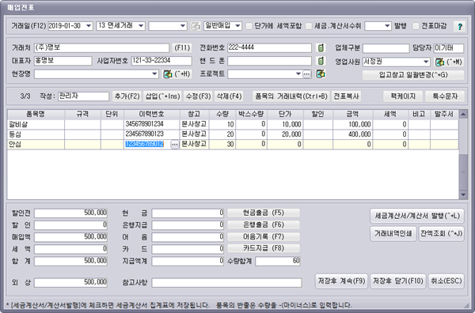Viewport: 475px width, 313px height.
Task: Click the 이력번호 column header
Action: [x=152, y=115]
